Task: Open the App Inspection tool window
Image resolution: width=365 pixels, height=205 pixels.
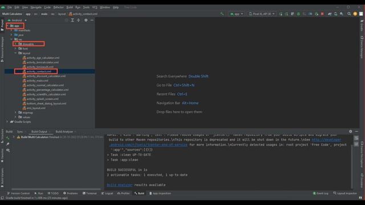Action: click(160, 193)
